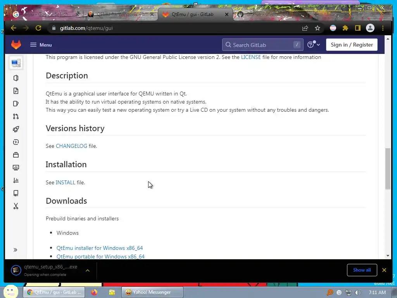Open Analytics chart sidebar icon
Screen dimensions: 397x298
(16, 180)
